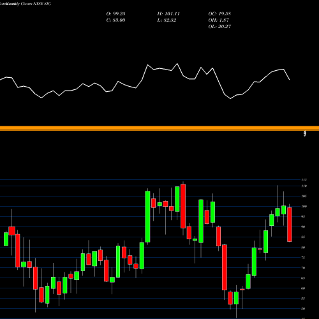319x319 pixels.
Task: Click the 110 price axis label
Action: click(304, 186)
